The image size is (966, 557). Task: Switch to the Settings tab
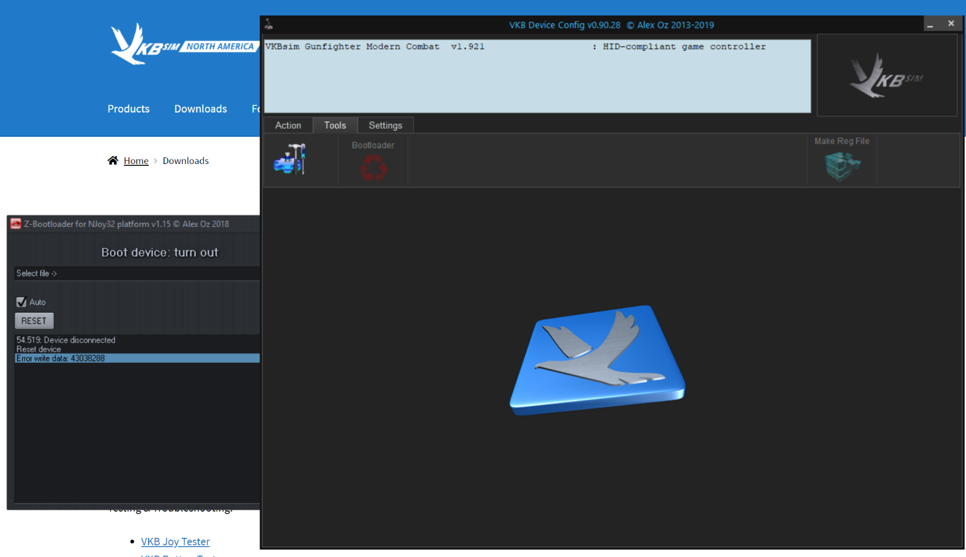pyautogui.click(x=385, y=125)
